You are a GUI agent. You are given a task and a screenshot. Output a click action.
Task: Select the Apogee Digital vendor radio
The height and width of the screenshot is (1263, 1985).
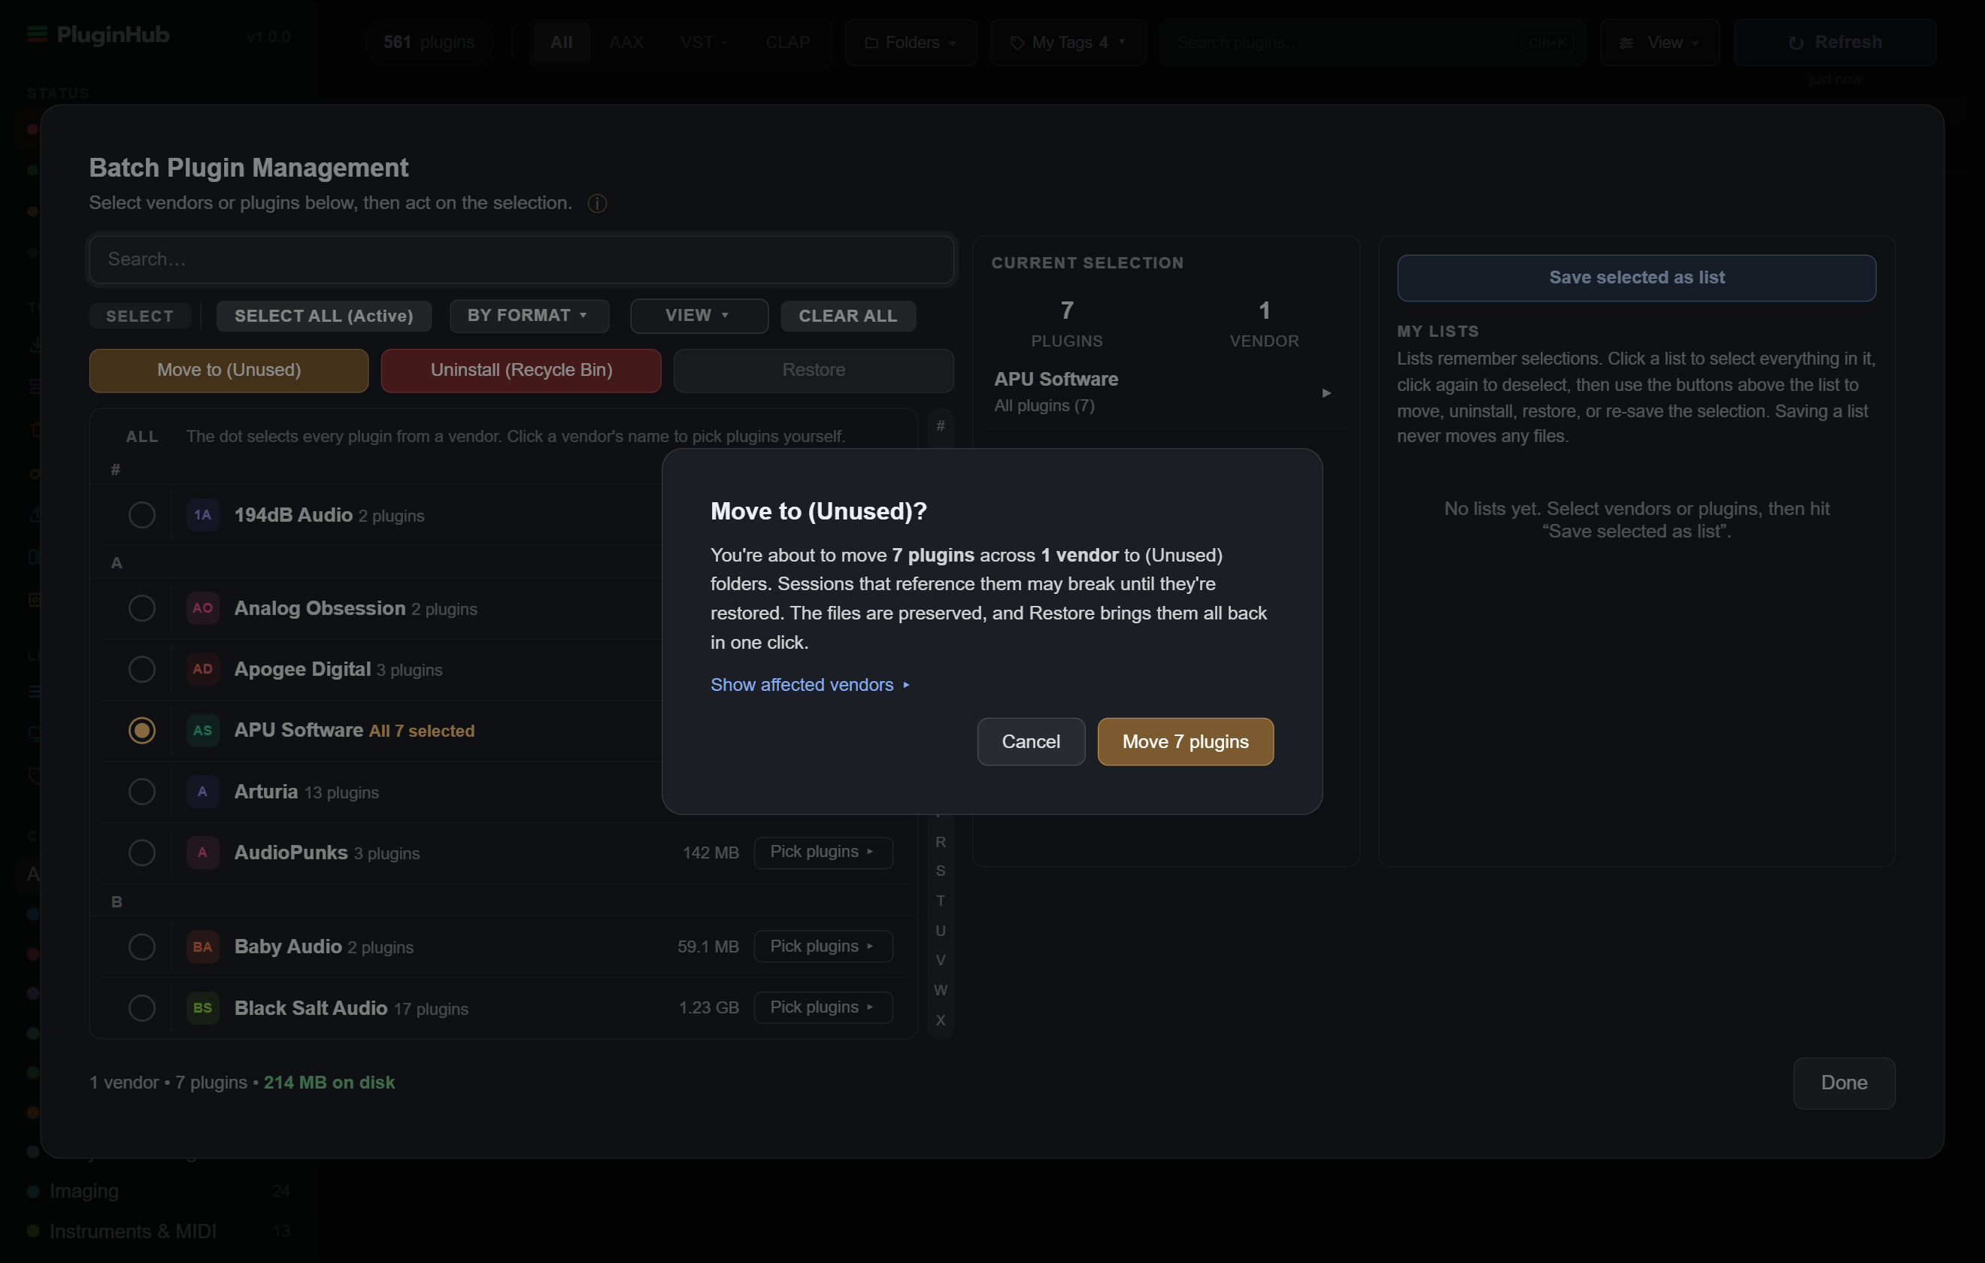point(142,669)
